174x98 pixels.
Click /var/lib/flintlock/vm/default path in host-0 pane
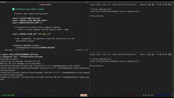(104, 11)
